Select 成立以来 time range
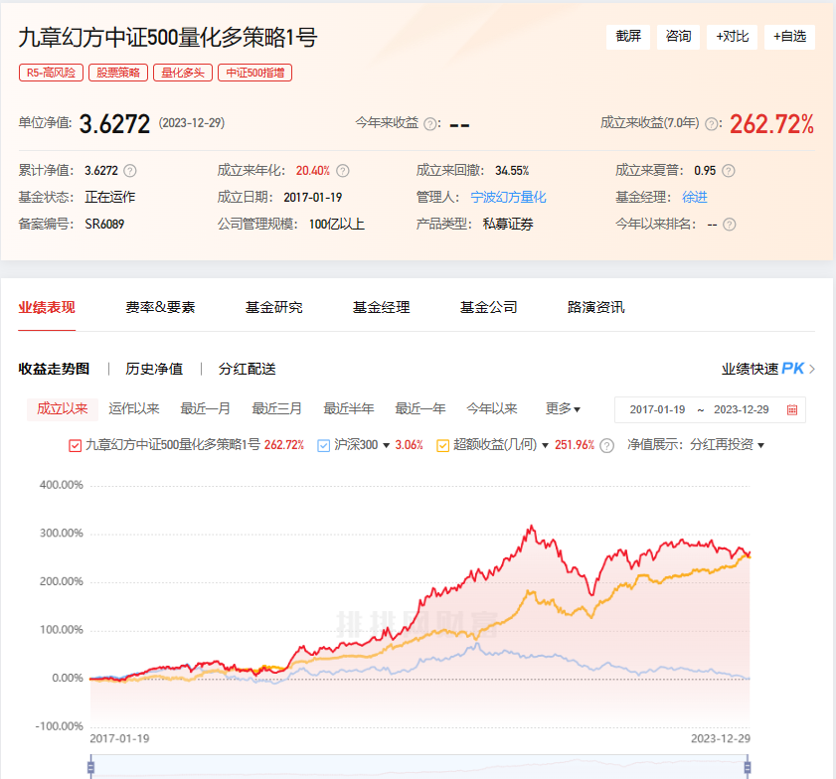 coord(63,409)
